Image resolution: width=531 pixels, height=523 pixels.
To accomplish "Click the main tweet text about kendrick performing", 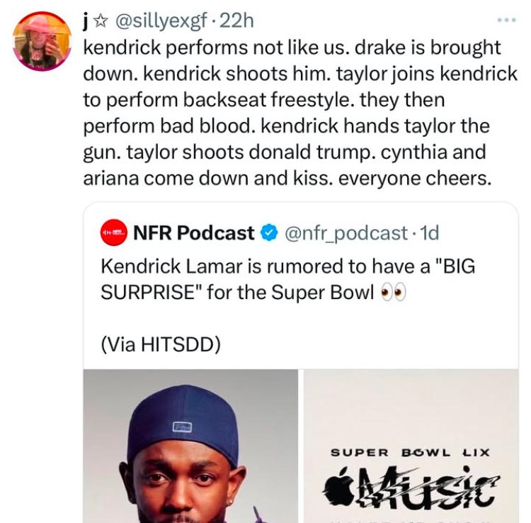I will click(300, 113).
